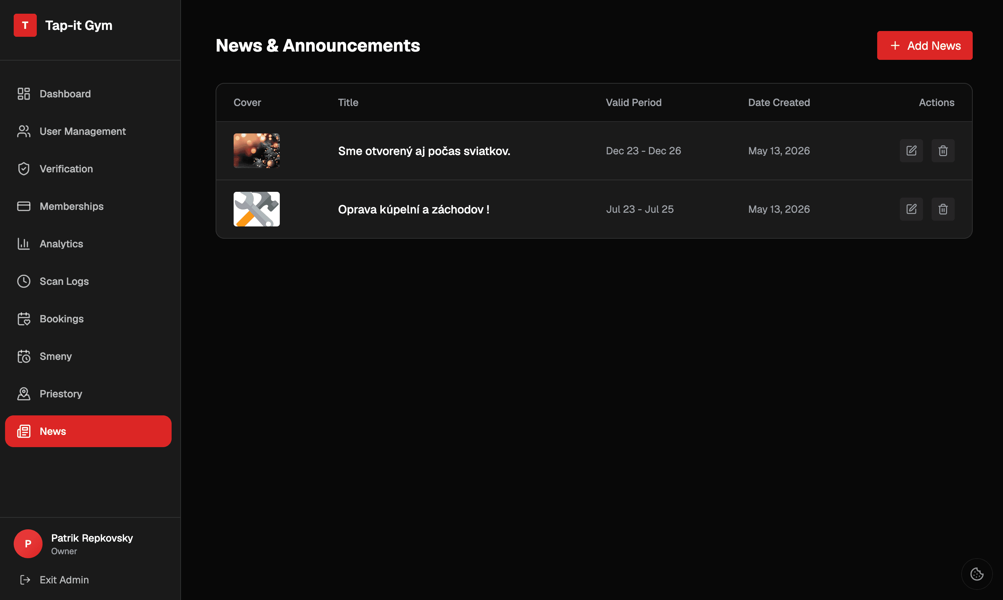Delete the 'Sme otvorený aj počas sviatkov.' news
Viewport: 1003px width, 600px height.
tap(943, 151)
